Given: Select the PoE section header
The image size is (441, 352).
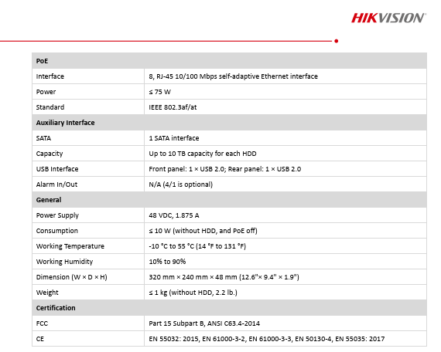Looking at the screenshot, I should coord(229,61).
